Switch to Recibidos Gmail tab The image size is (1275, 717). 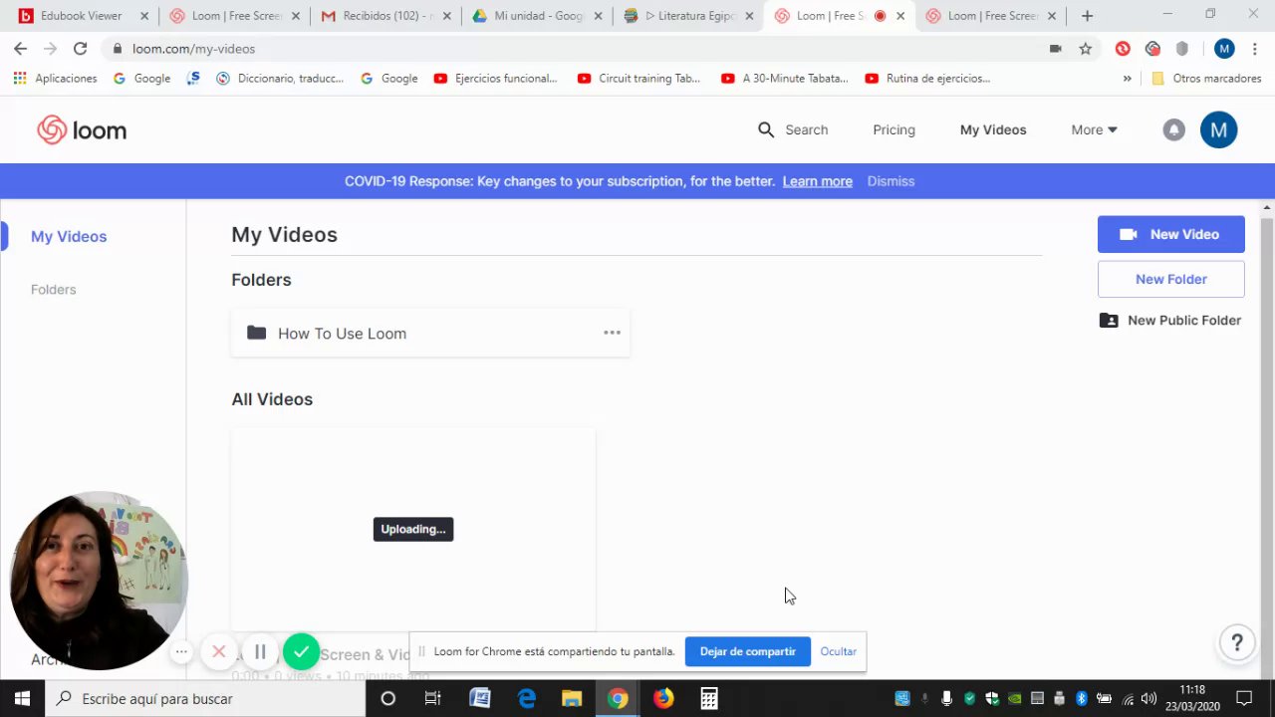tap(383, 16)
